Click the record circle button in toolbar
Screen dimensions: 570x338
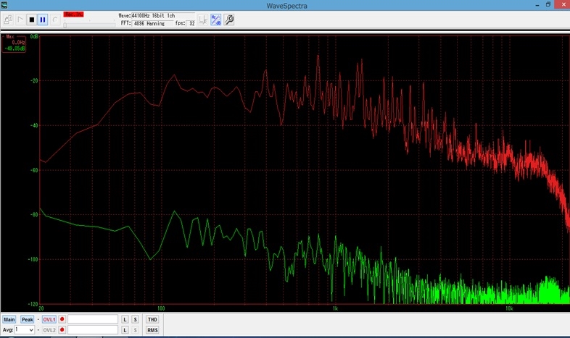tap(54, 20)
